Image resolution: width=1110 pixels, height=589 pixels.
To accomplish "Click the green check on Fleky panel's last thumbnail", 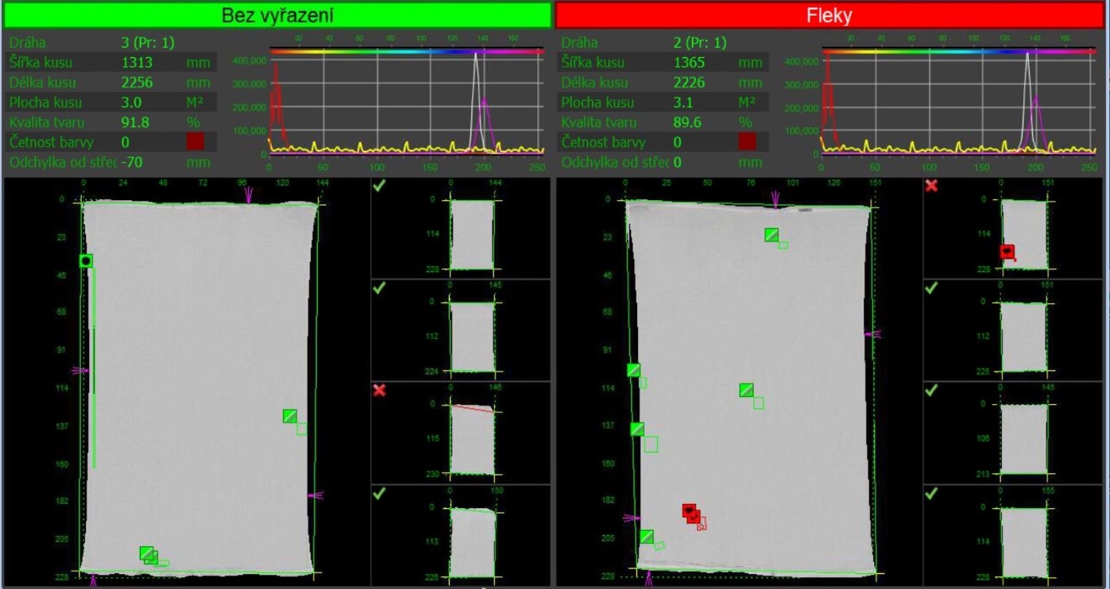I will point(931,494).
